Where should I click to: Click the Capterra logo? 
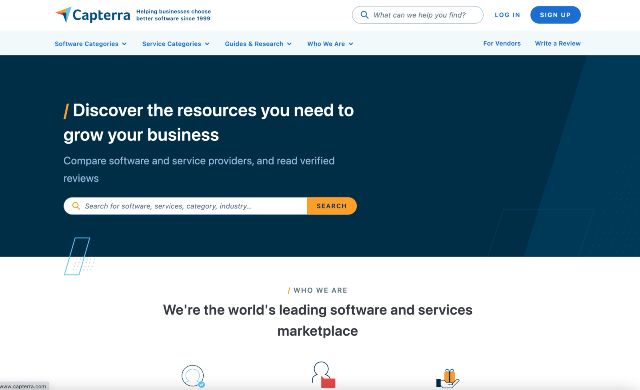point(92,15)
